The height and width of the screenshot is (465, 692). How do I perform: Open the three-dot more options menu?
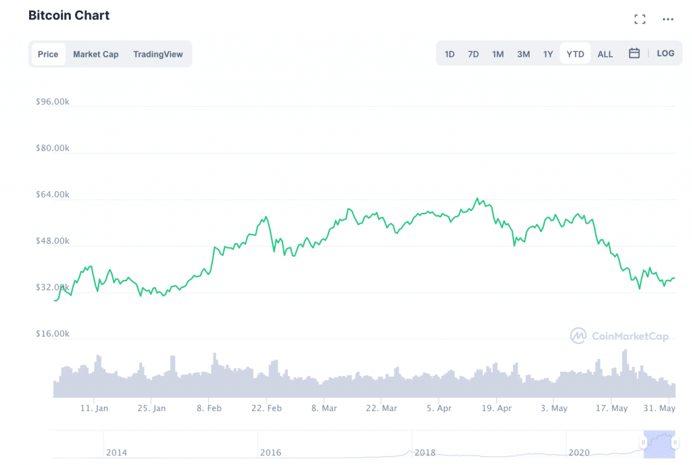668,19
